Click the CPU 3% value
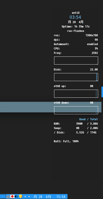Image resolution: width=103 pixels, height=199 pixels. click(x=96, y=49)
